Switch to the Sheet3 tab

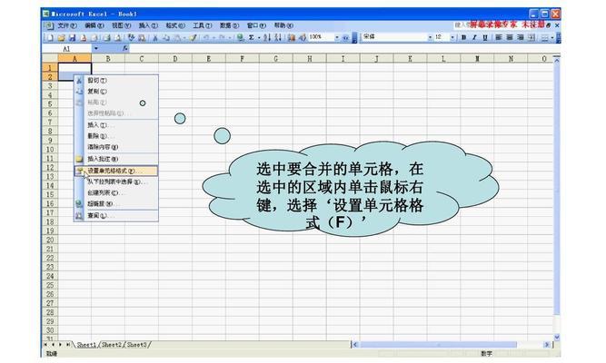point(137,345)
